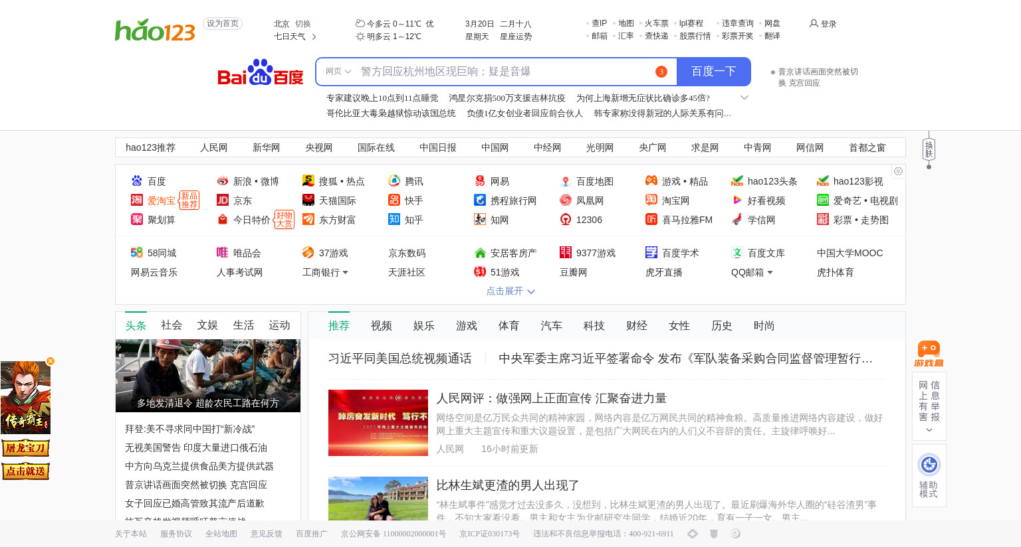Switch to the 社会 news tab
The image size is (1021, 547).
click(x=171, y=325)
